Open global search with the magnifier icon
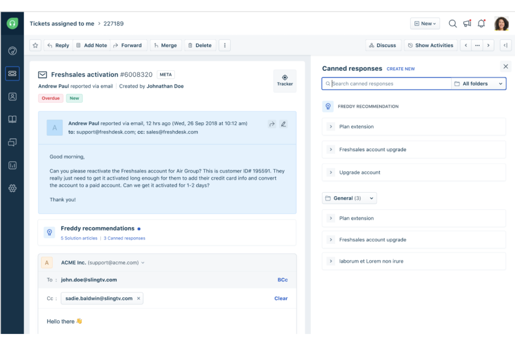This screenshot has height=343, width=515. [x=452, y=23]
